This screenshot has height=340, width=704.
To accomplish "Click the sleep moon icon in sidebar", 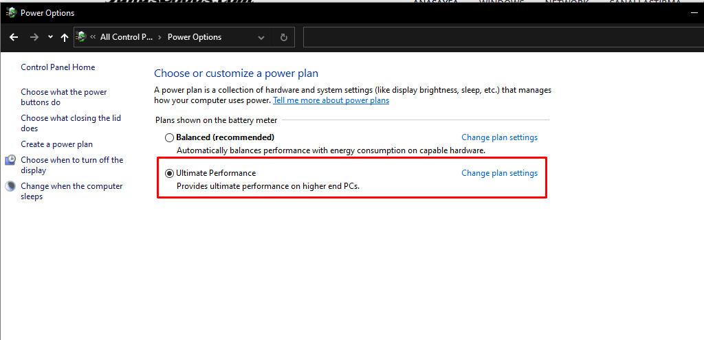I will coord(10,187).
